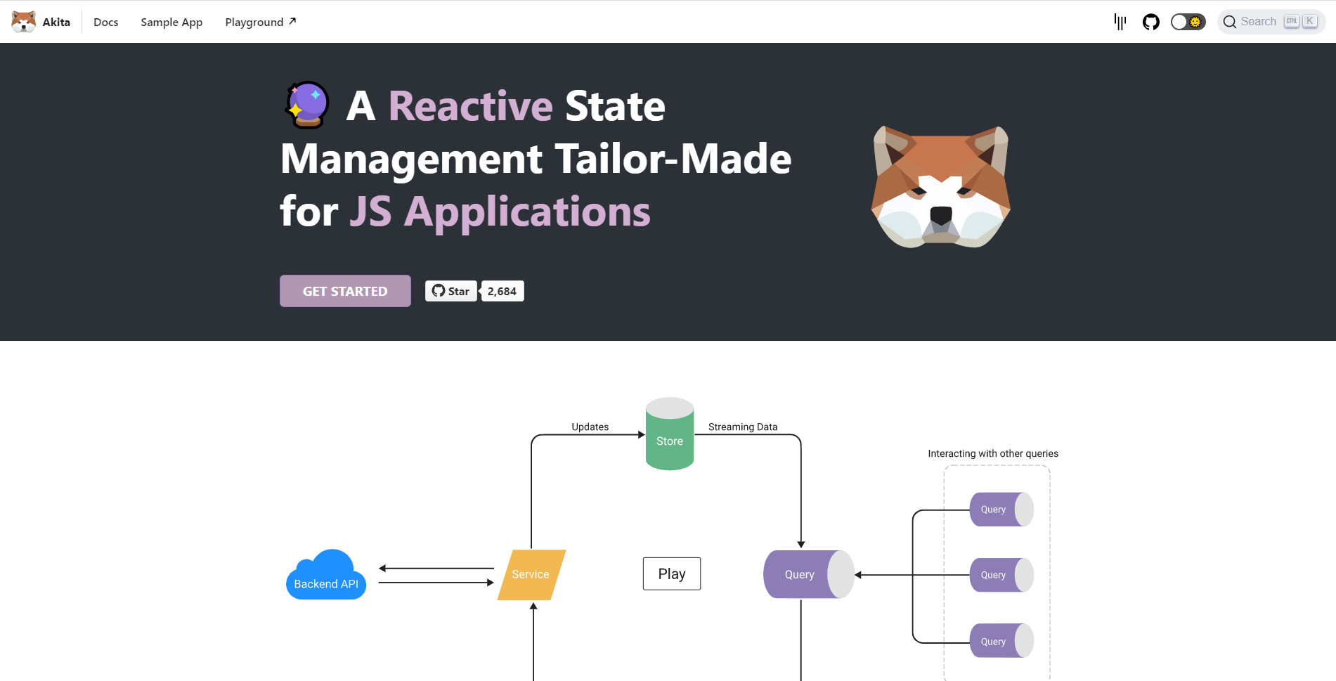This screenshot has width=1336, height=681.
Task: Open the Gitter chat icon
Action: 1120,22
